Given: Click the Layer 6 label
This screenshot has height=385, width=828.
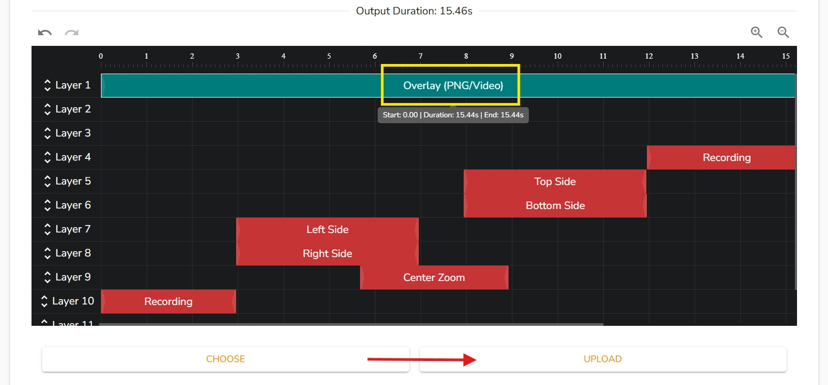Looking at the screenshot, I should 73,205.
